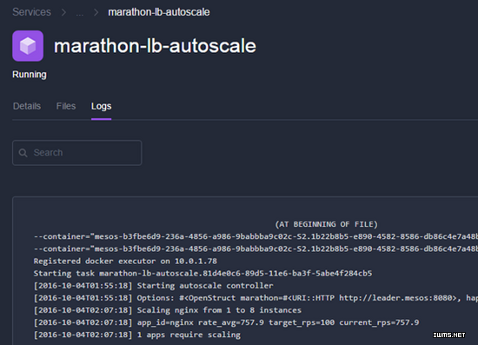Viewport: 478px width, 345px height.
Task: Click the 'Starting autoscale controller' log entry
Action: pyautogui.click(x=153, y=286)
